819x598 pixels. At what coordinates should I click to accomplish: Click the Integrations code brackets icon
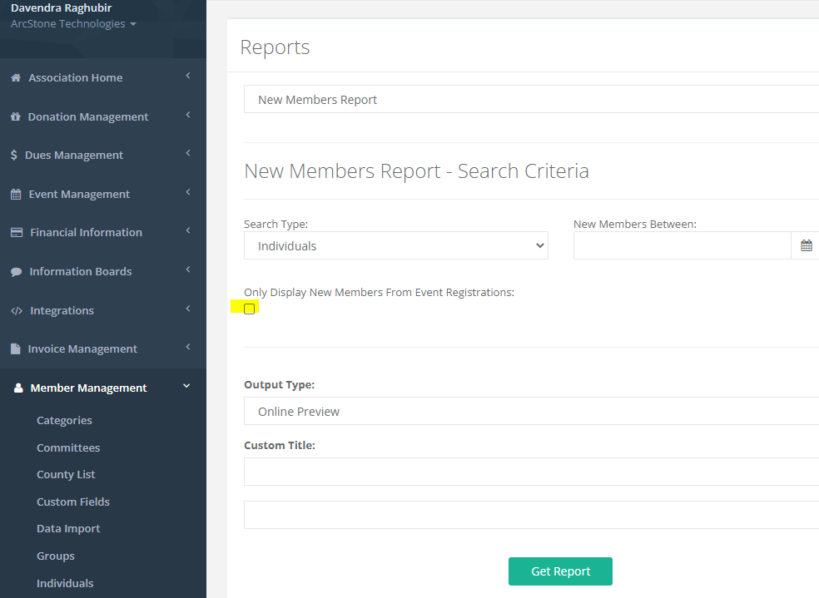17,311
